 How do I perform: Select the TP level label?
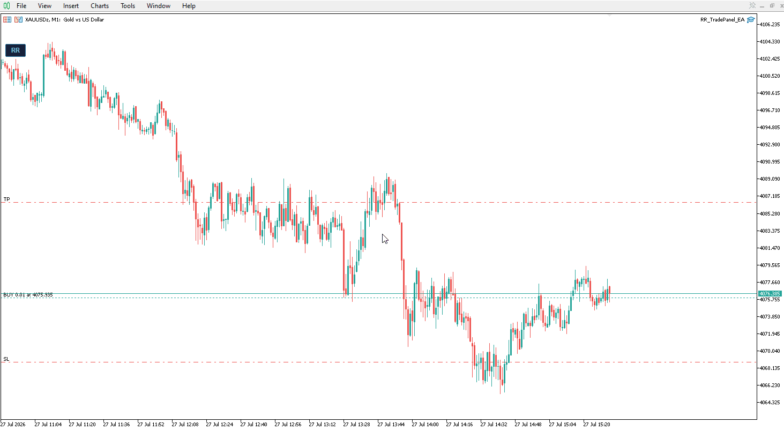6,199
